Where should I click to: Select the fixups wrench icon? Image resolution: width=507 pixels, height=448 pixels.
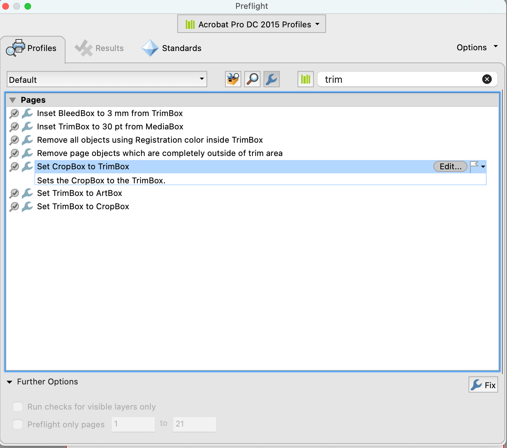(271, 79)
